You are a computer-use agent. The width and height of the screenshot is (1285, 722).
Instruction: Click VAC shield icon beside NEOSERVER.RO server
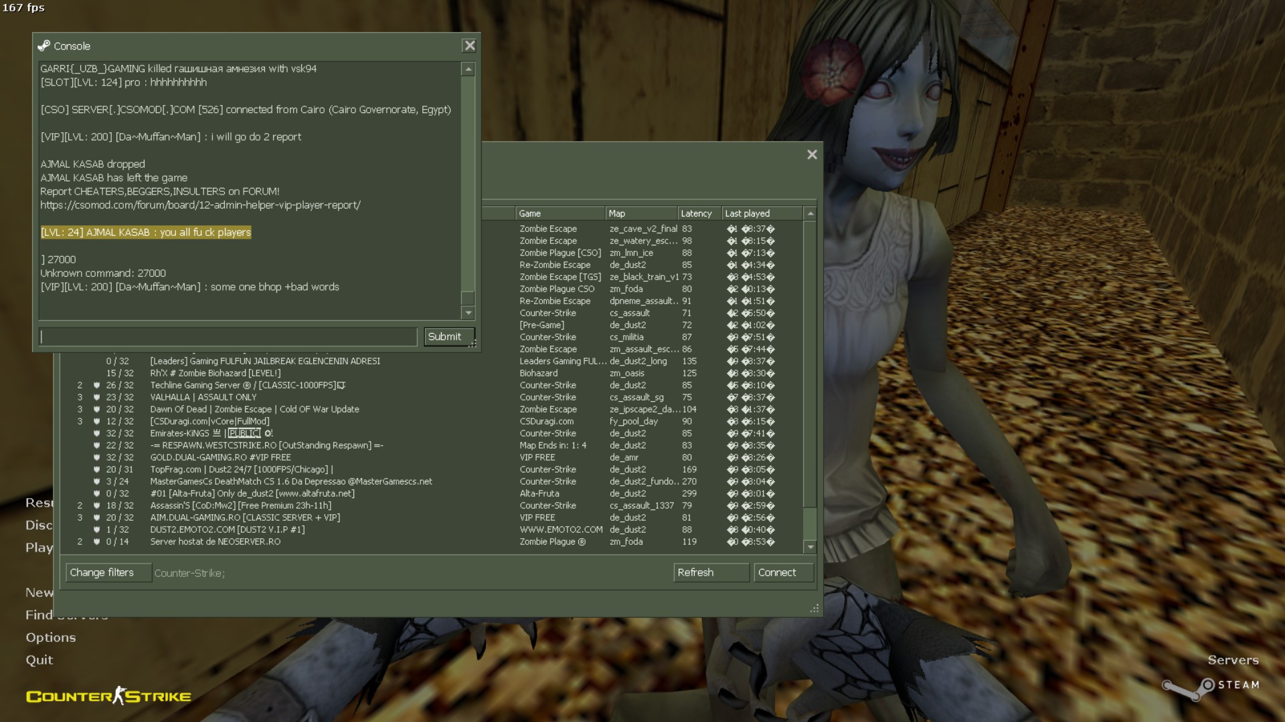pyautogui.click(x=96, y=541)
